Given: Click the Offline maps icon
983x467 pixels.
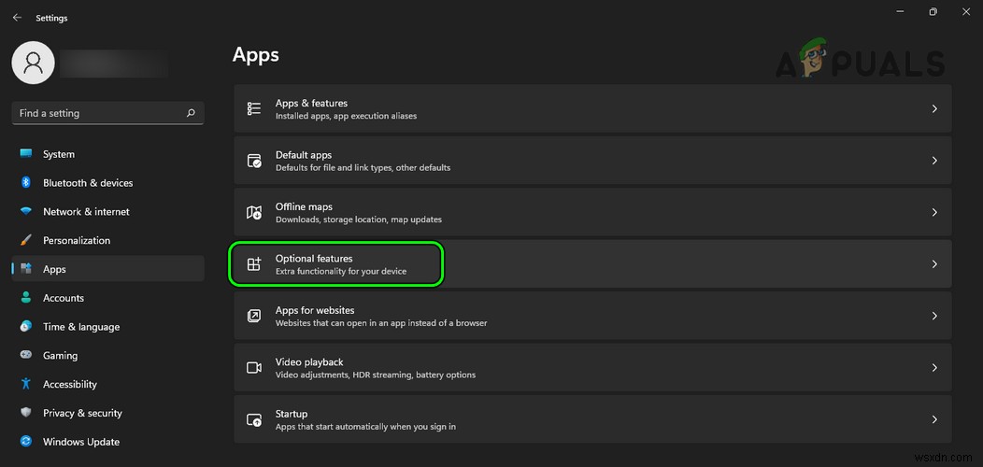Looking at the screenshot, I should pos(254,213).
